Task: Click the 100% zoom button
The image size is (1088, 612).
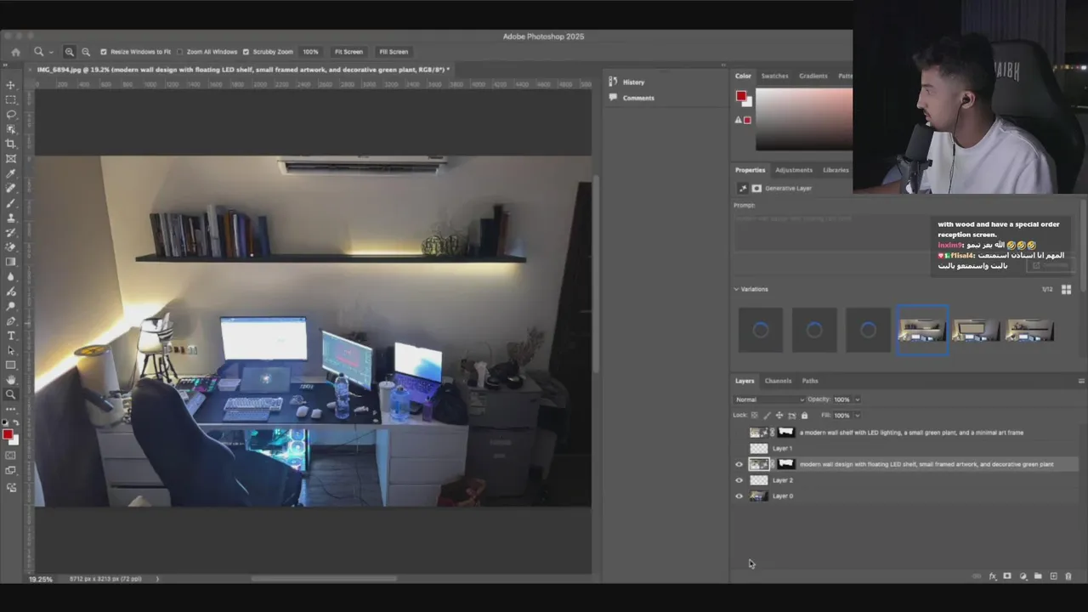Action: 310,52
